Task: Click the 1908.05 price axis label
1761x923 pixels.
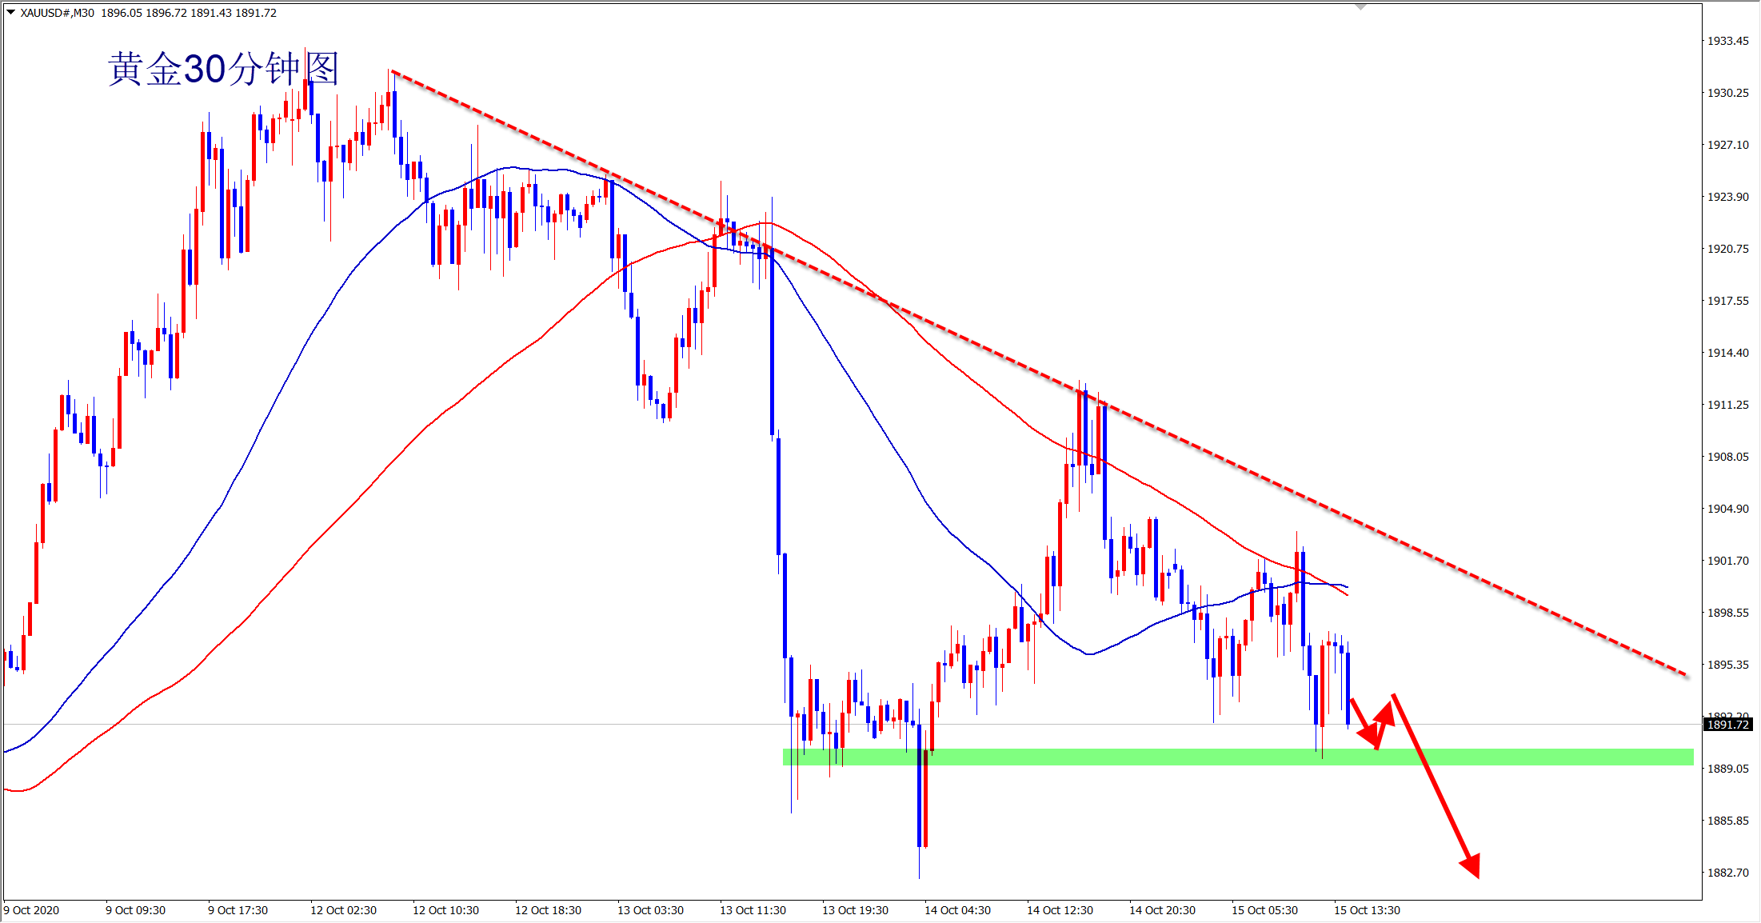Action: point(1727,457)
